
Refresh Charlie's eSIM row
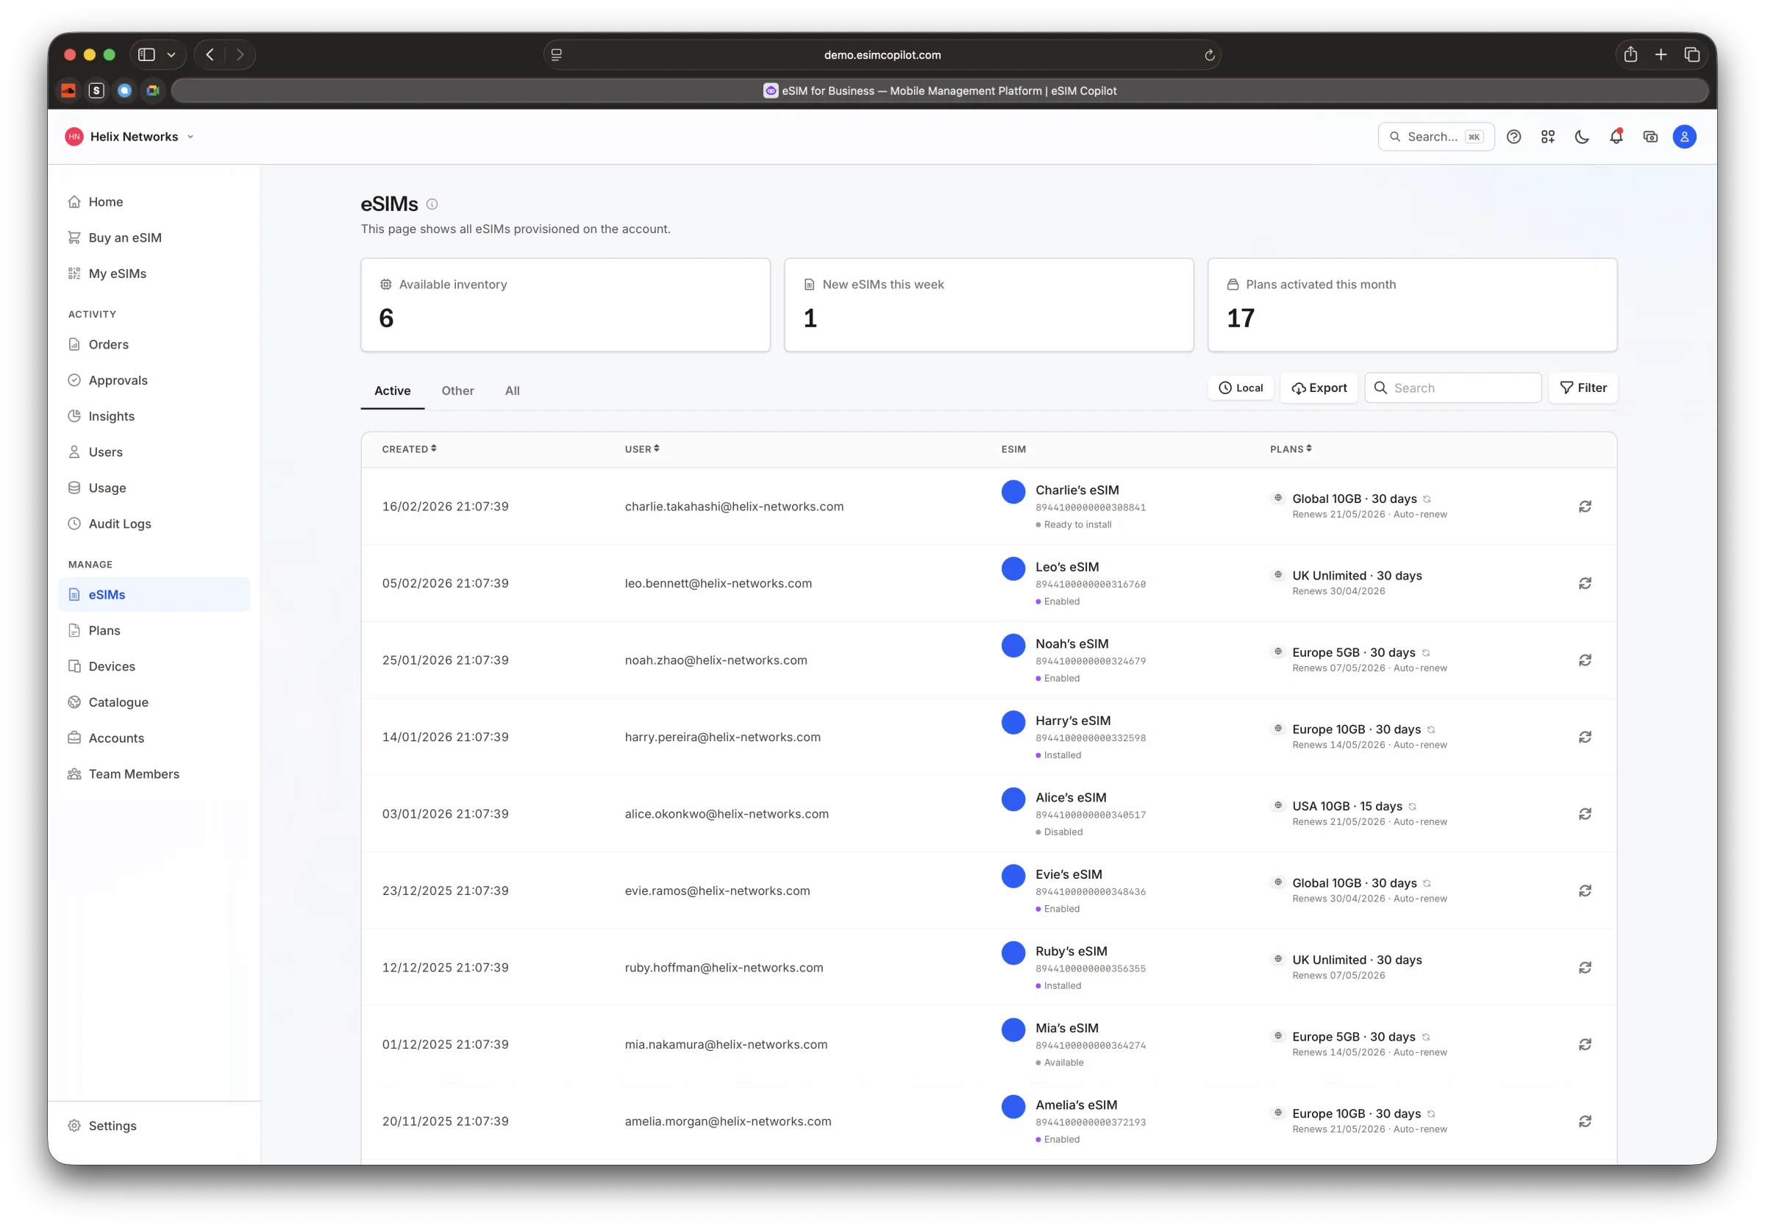point(1585,507)
